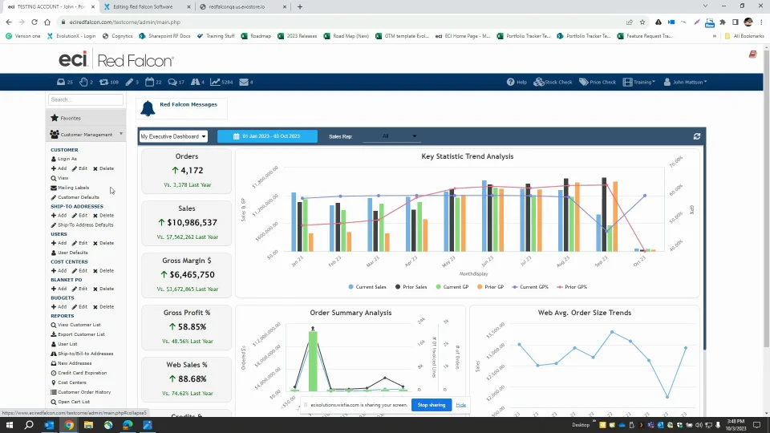Click the trend chart icon showing 5284
This screenshot has height=433, width=770.
tap(217, 82)
